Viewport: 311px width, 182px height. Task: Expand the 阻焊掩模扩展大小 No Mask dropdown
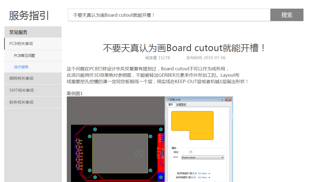(x=209, y=173)
